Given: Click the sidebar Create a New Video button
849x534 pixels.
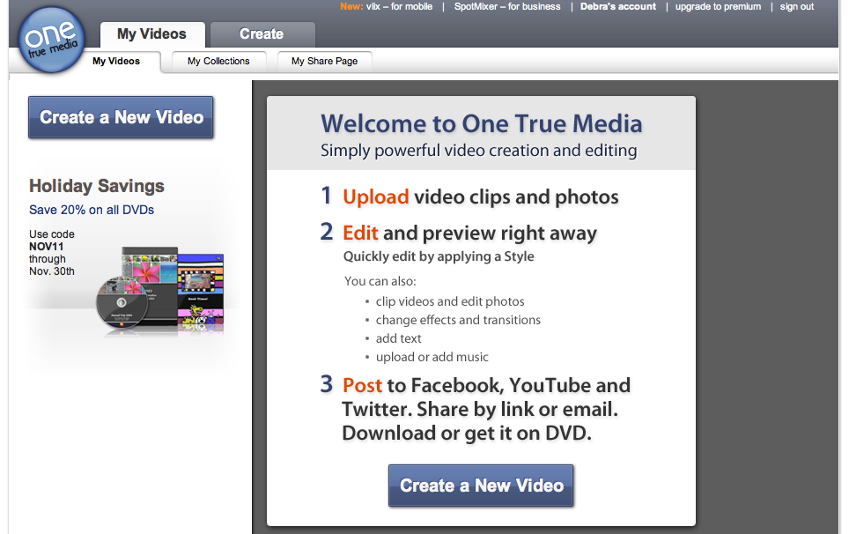Looking at the screenshot, I should 121,117.
